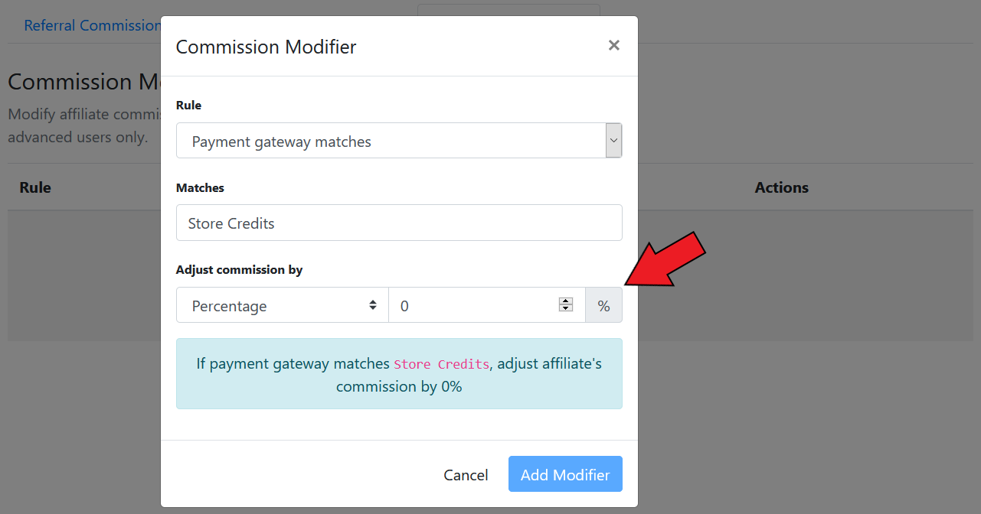Click the Commission Modifier dialog title

click(x=267, y=47)
